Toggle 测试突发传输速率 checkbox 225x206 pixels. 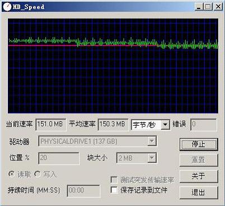[x=114, y=180]
